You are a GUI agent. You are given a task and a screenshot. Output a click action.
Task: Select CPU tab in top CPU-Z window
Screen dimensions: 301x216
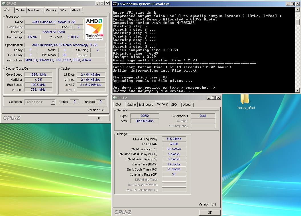pyautogui.click(x=7, y=10)
